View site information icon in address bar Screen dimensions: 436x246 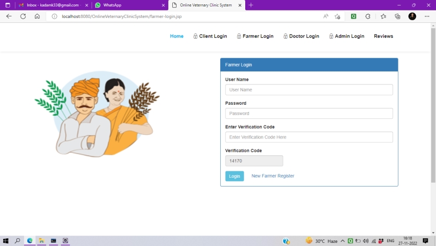point(55,16)
